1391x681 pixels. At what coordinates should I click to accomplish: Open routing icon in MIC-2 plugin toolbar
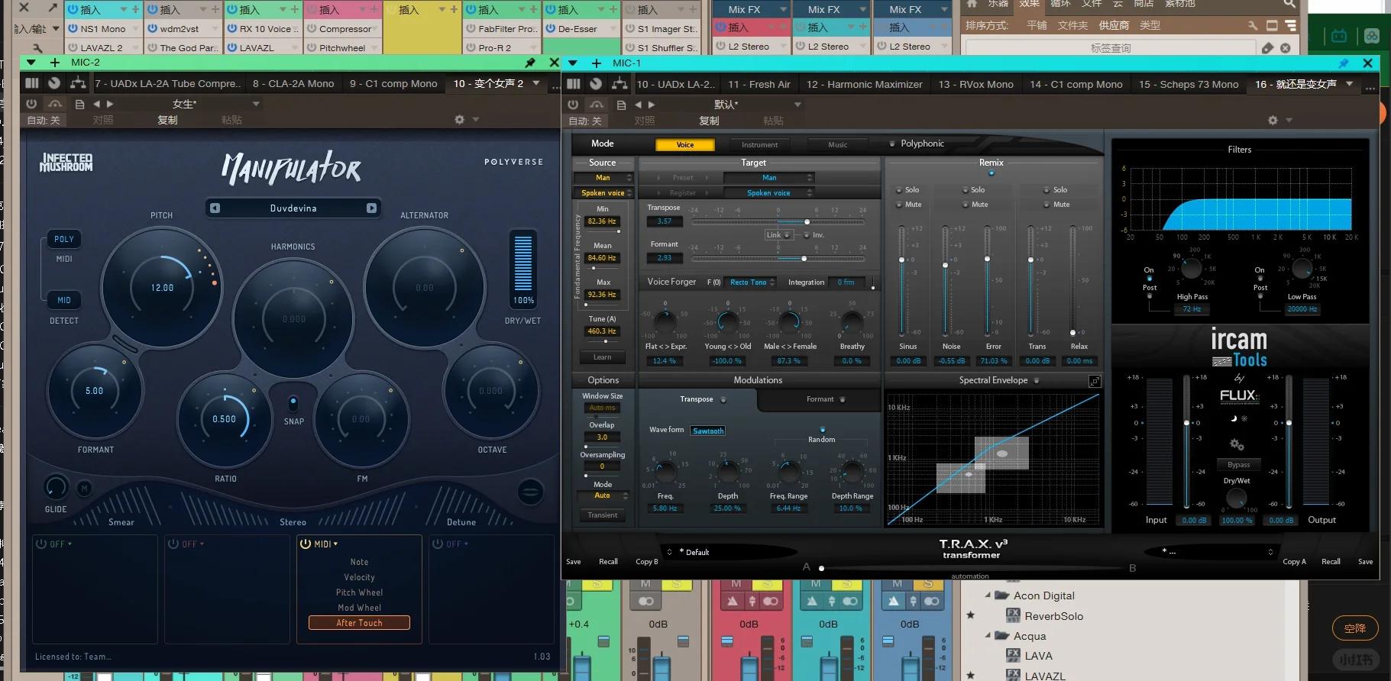(x=77, y=83)
